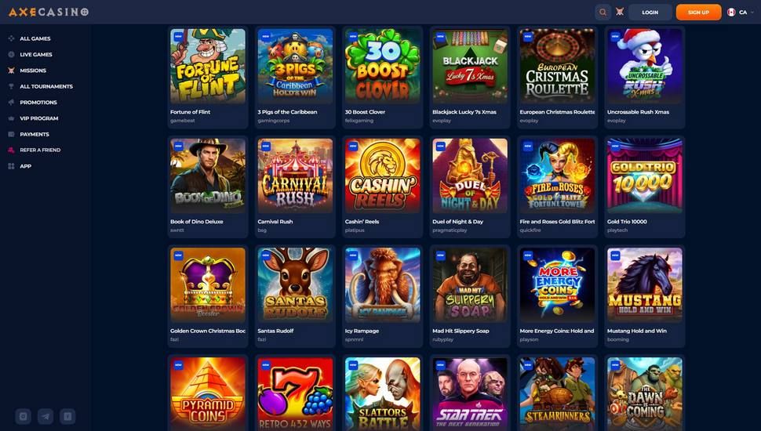This screenshot has width=761, height=431.
Task: Click the AxeCasino logo
Action: tap(49, 12)
